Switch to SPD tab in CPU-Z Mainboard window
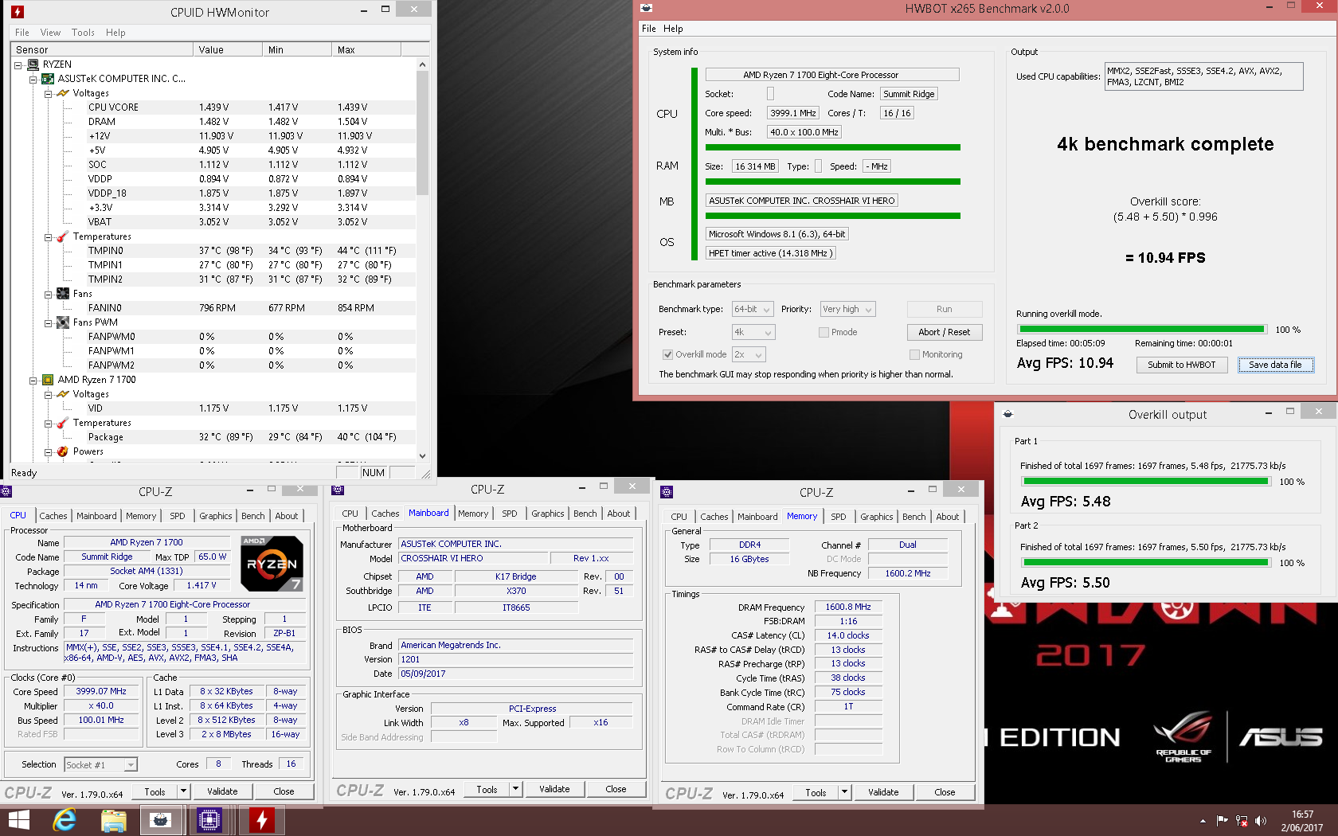 click(510, 514)
